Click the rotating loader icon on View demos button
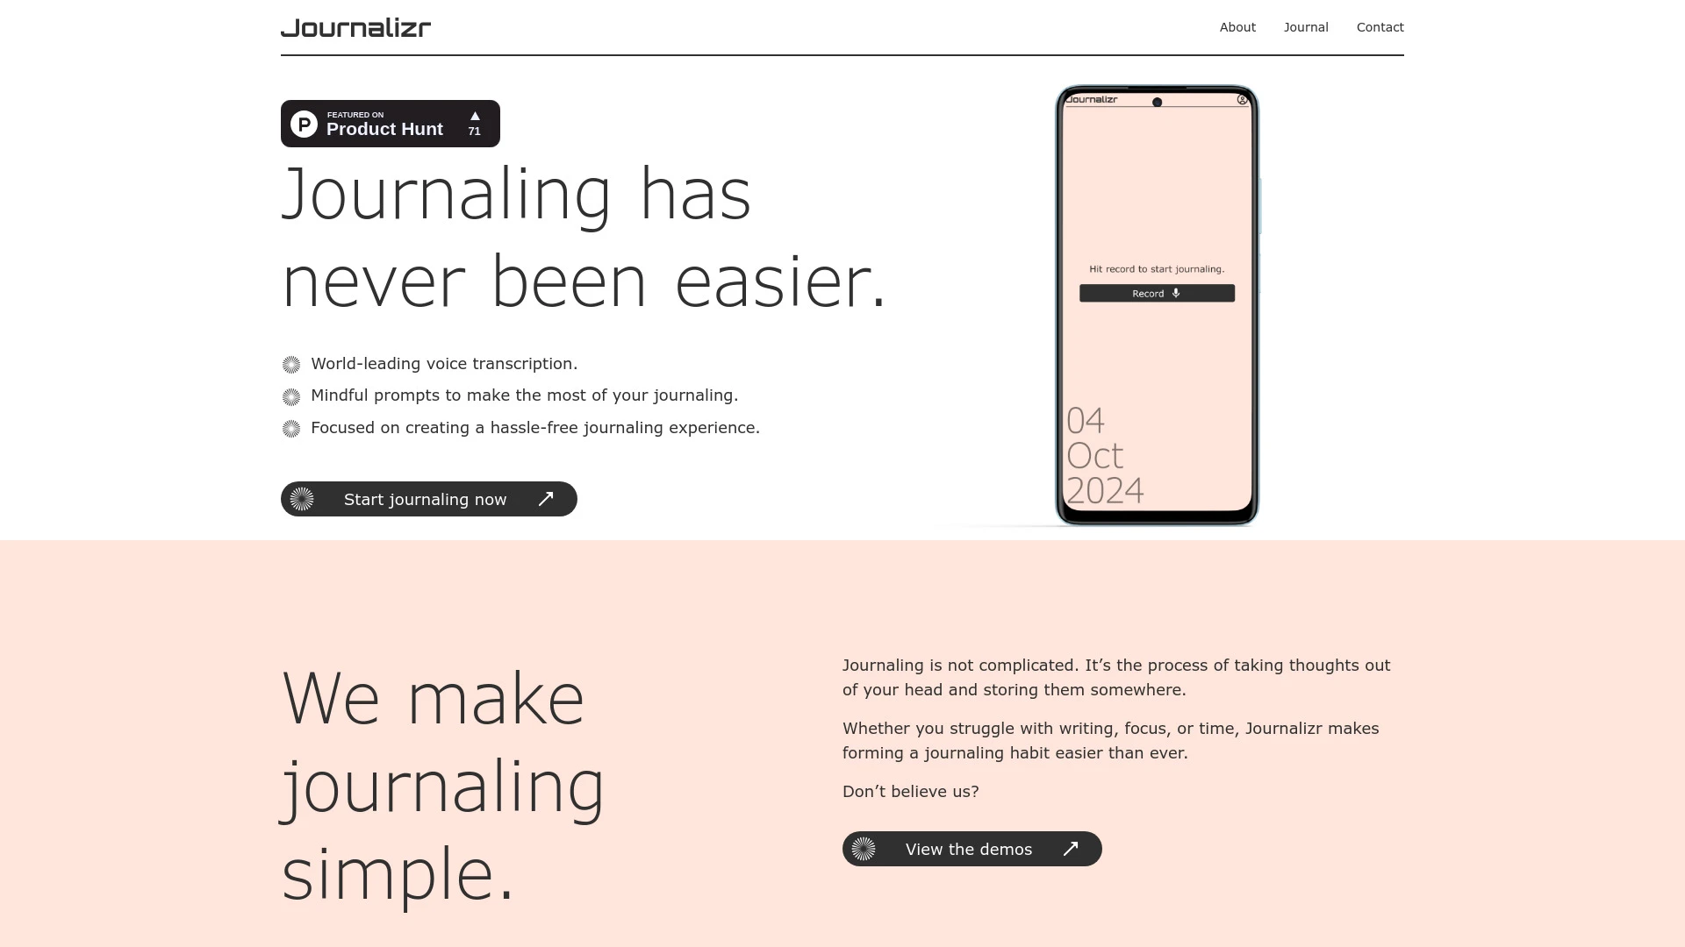 coord(864,849)
